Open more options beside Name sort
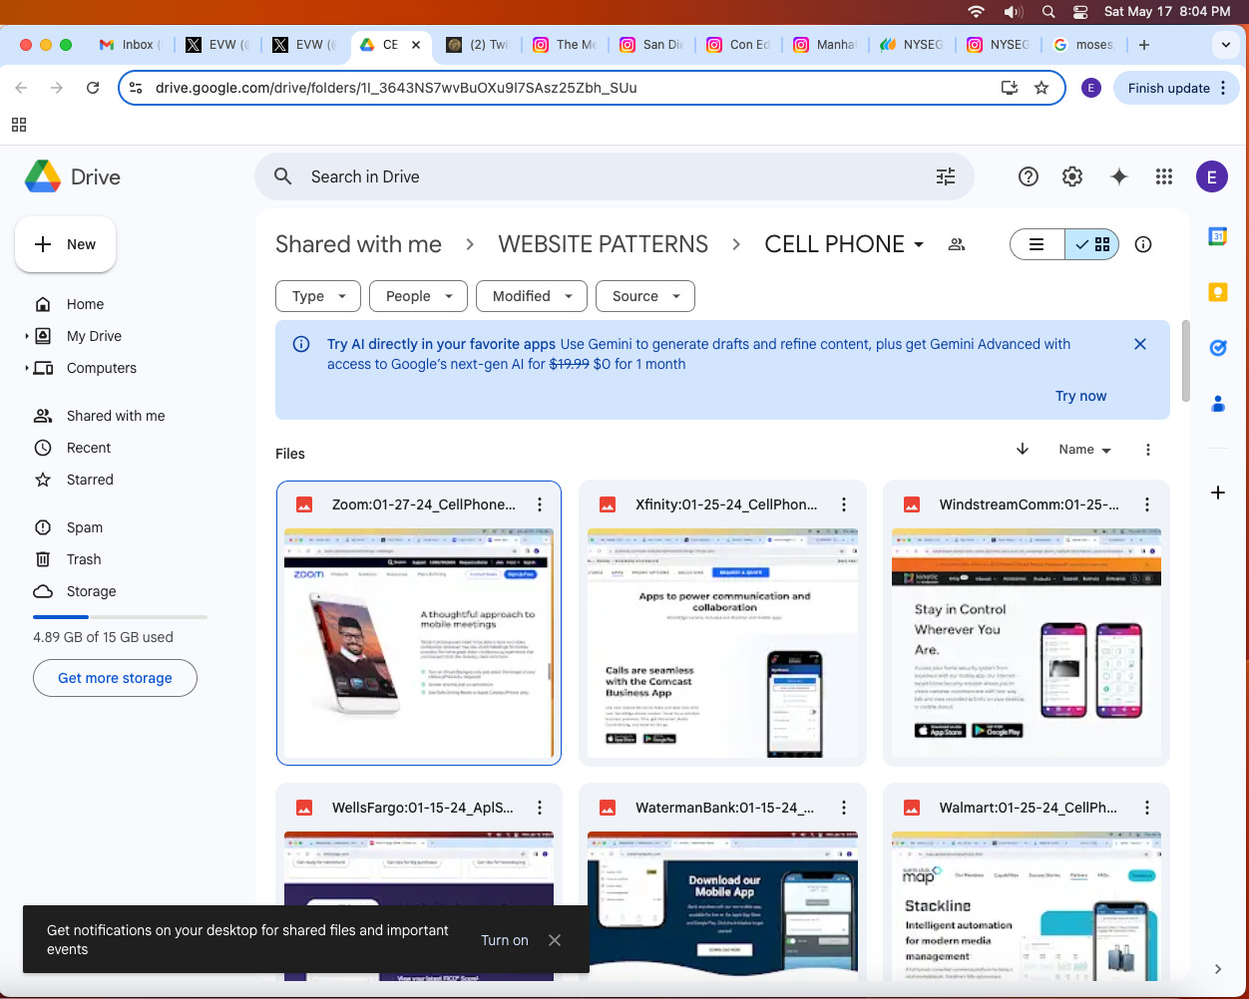This screenshot has height=999, width=1249. click(1148, 450)
